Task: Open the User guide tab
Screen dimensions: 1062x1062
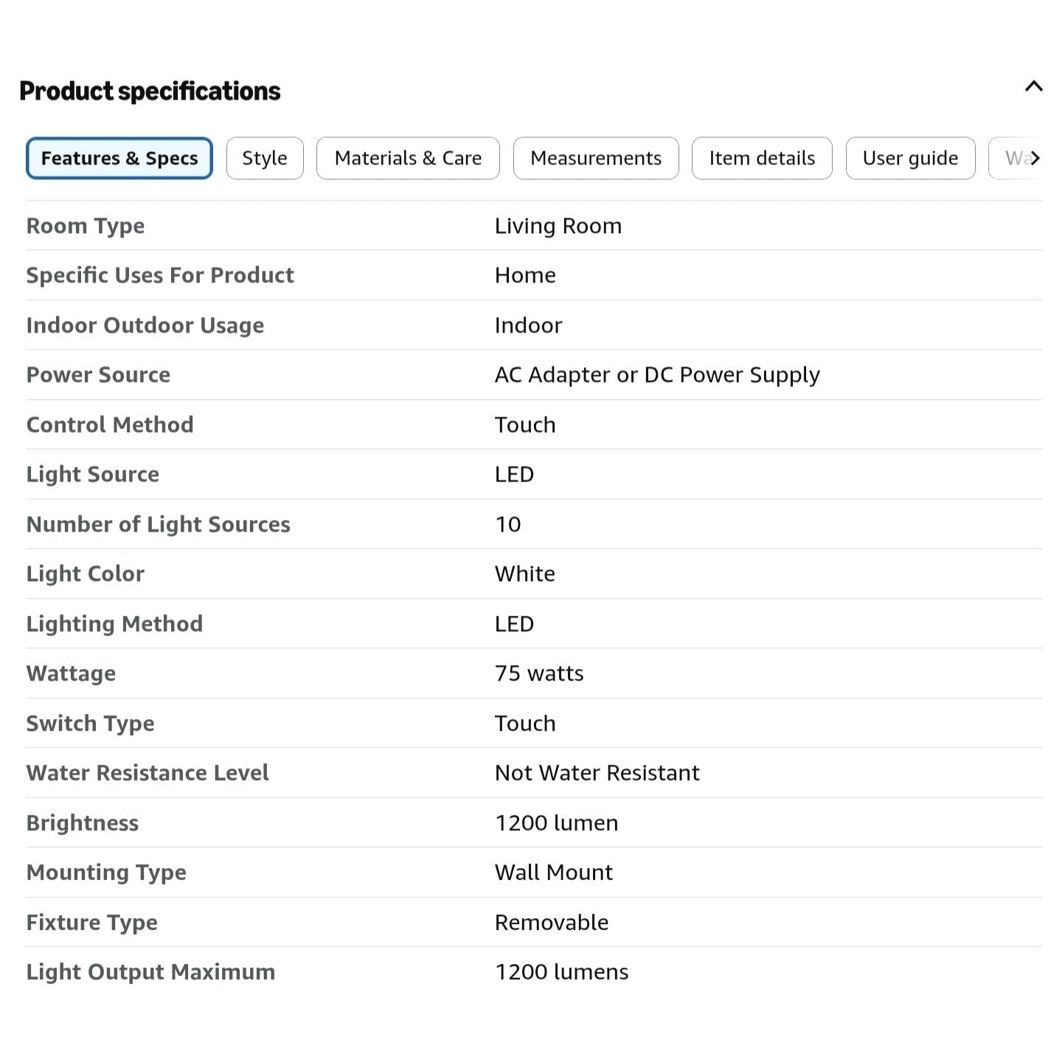Action: [x=910, y=158]
